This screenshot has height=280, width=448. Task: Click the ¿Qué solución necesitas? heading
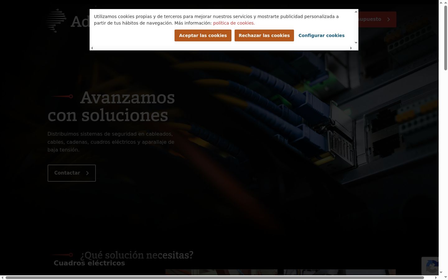137,255
